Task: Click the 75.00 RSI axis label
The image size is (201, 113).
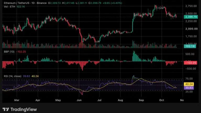Action: [189, 79]
